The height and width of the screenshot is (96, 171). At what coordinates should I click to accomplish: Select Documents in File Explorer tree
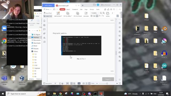[x=37, y=40]
